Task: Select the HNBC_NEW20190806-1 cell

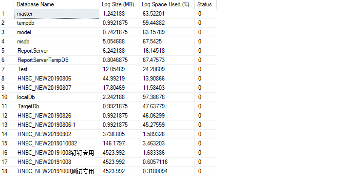Action: (57, 125)
